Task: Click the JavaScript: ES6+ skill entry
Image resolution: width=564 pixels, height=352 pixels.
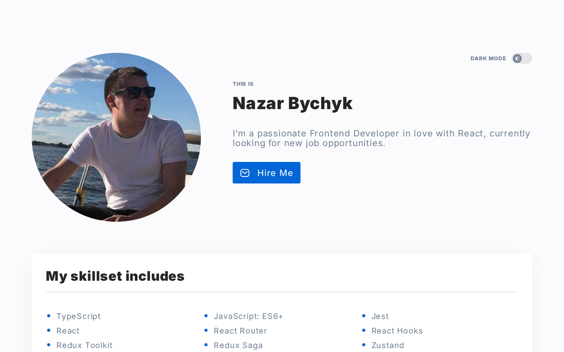Action: (x=248, y=316)
